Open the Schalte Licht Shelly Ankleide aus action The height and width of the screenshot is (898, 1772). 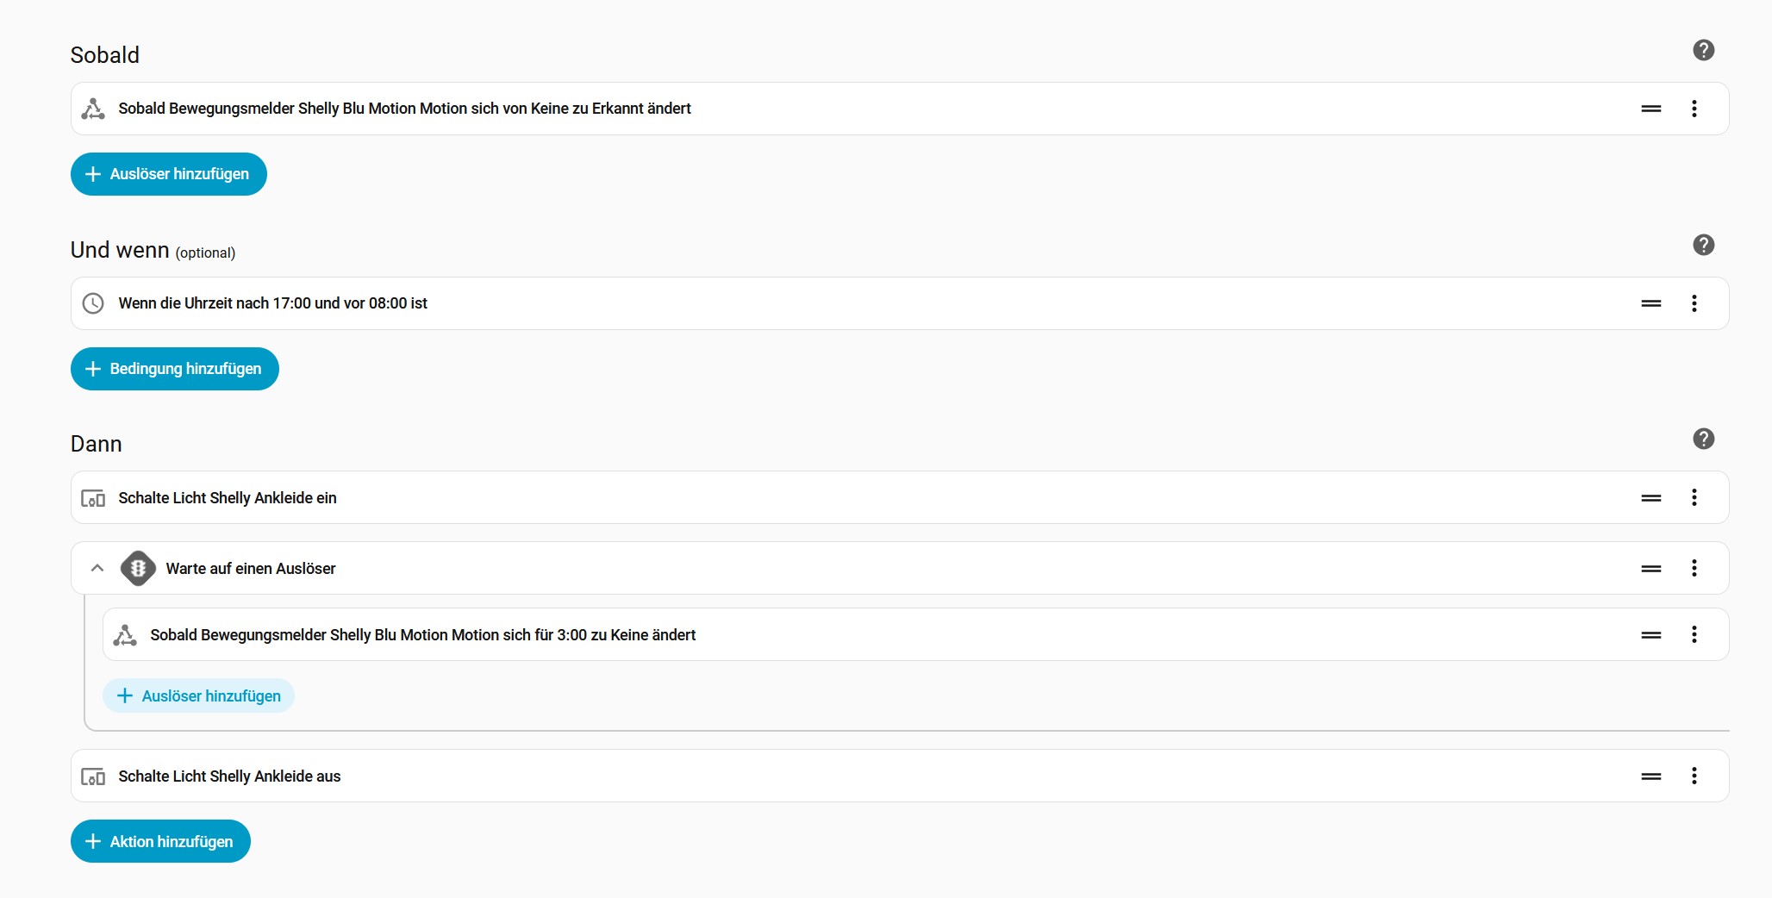click(x=229, y=776)
